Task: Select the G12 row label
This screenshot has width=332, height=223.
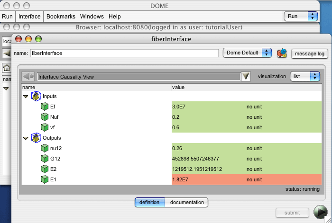Action: [55, 159]
